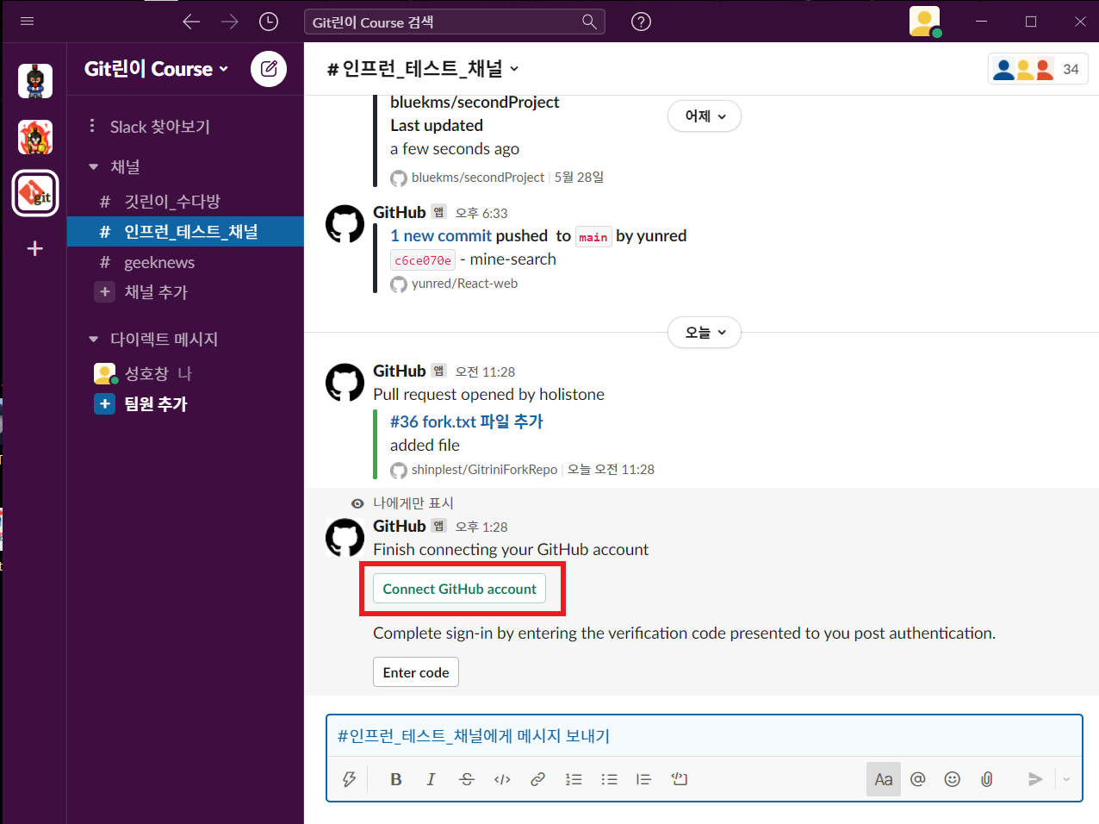This screenshot has width=1099, height=824.
Task: Go forward with the right arrow
Action: pyautogui.click(x=230, y=22)
